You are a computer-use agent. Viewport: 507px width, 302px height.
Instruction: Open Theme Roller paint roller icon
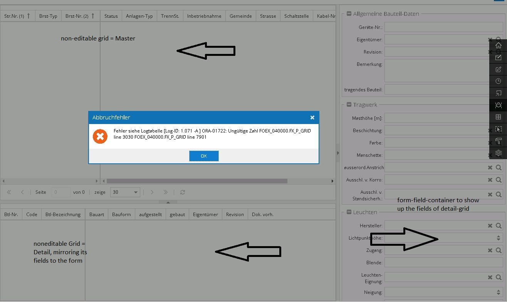498,141
